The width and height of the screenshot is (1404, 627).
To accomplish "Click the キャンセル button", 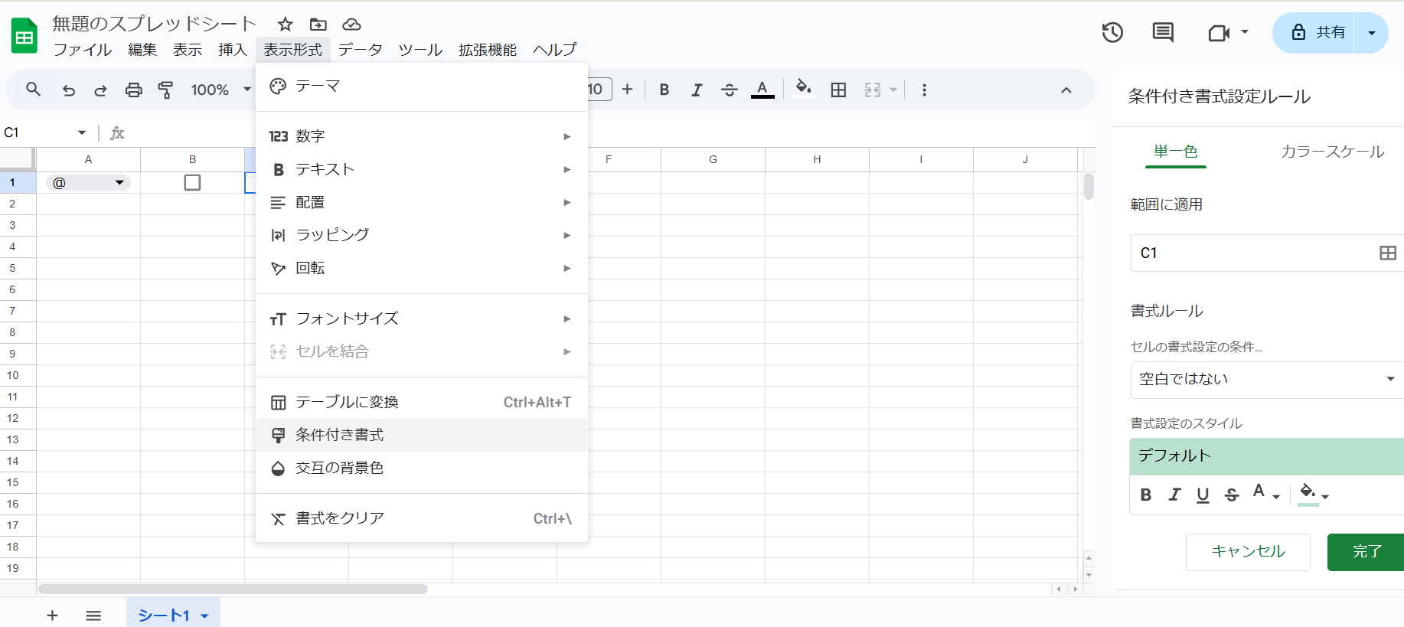I will pos(1248,552).
